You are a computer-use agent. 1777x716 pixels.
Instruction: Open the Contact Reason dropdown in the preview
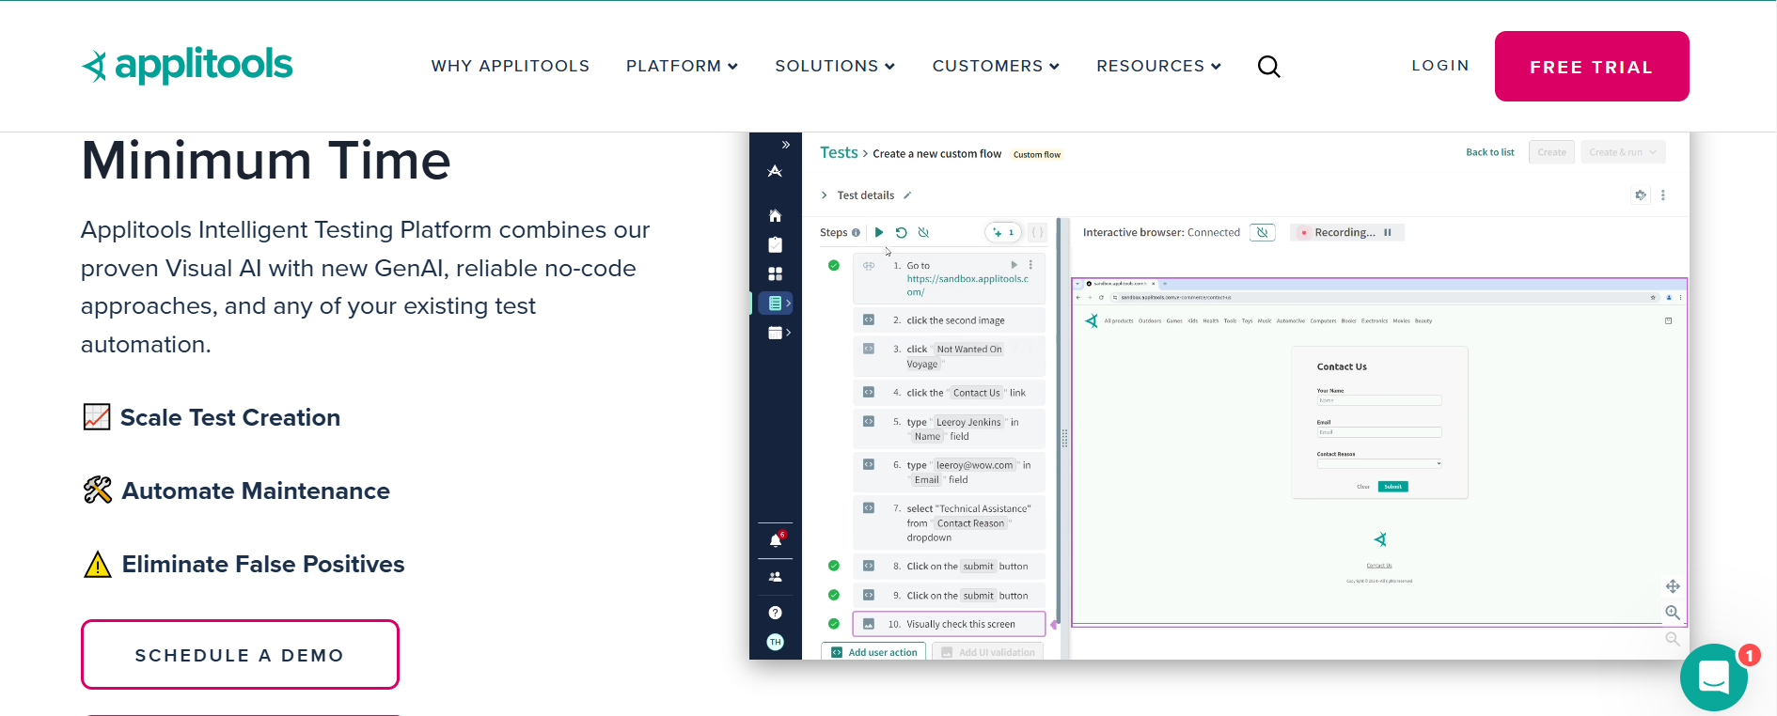pyautogui.click(x=1379, y=463)
